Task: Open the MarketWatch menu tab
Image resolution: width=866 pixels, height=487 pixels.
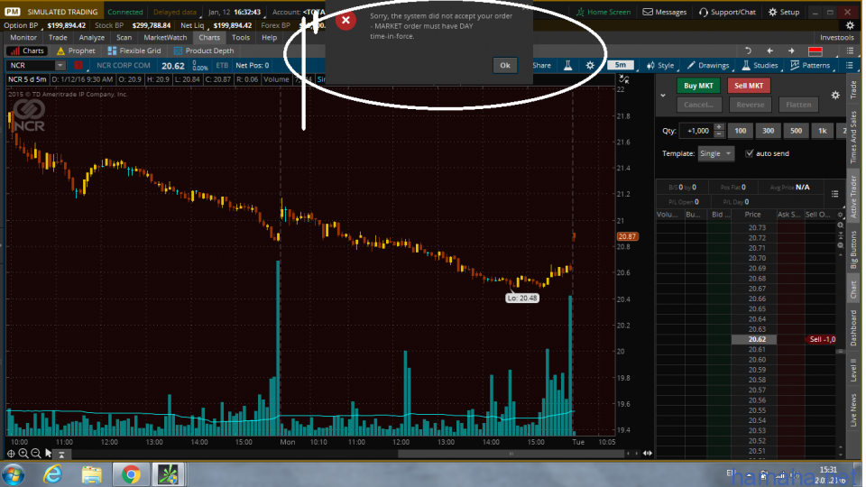Action: tap(166, 38)
